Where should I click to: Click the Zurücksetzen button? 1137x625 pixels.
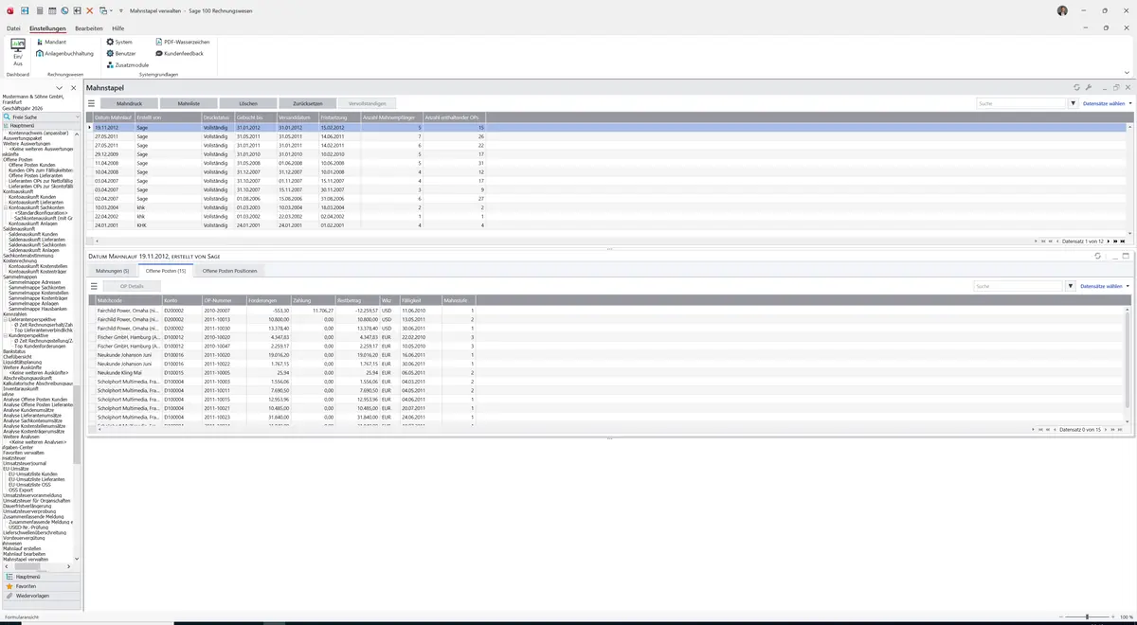tap(308, 103)
